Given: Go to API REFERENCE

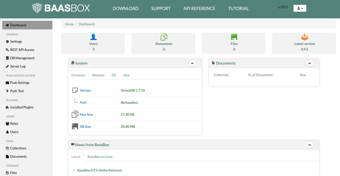Looking at the screenshot, I should tap(199, 9).
